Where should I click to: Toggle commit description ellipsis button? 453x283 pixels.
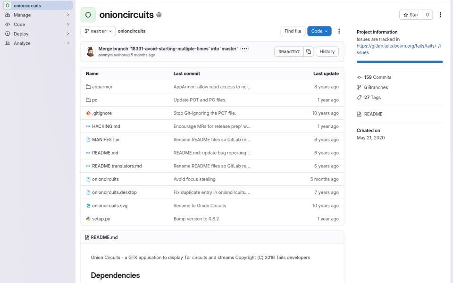(x=244, y=49)
